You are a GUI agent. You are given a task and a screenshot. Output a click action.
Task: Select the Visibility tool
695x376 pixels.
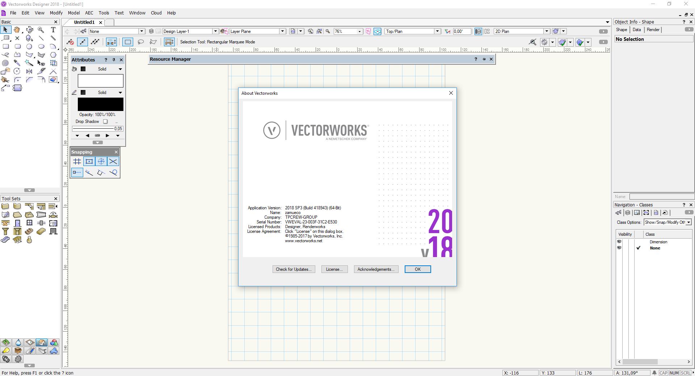tap(41, 63)
